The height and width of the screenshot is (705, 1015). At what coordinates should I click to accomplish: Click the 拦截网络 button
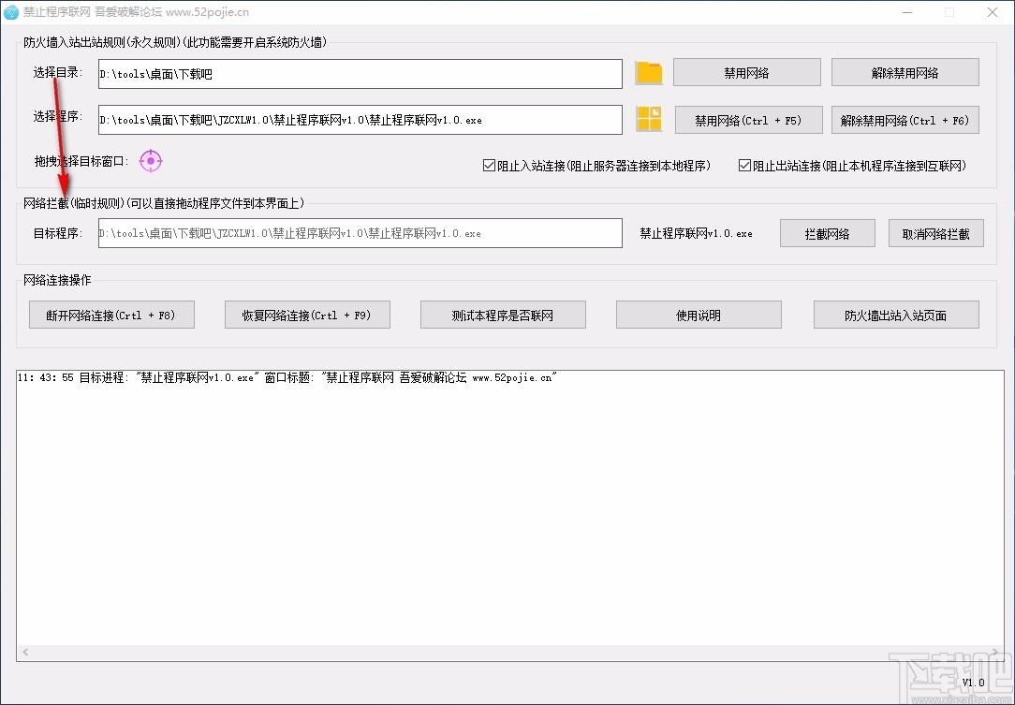pyautogui.click(x=828, y=234)
